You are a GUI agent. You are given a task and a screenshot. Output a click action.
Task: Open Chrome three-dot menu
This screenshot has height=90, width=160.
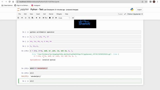158,2
